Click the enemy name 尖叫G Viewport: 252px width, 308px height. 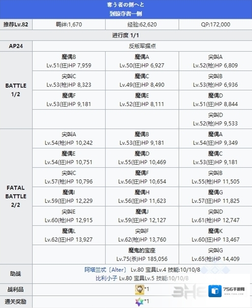tap(215, 250)
